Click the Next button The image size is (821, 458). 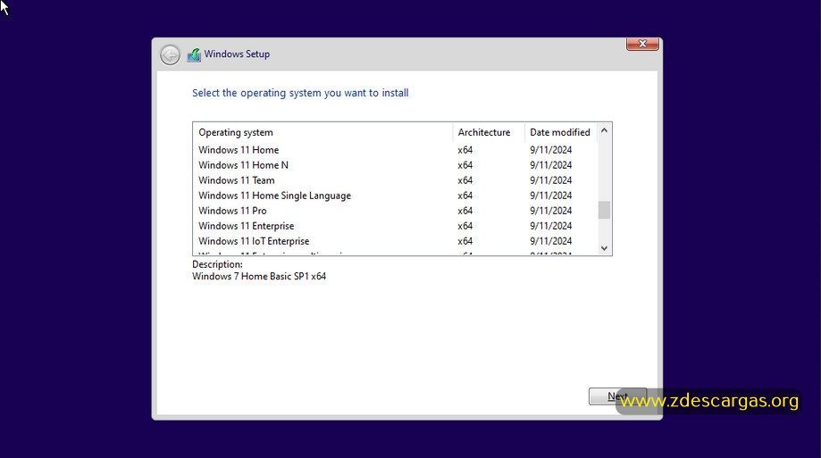point(617,396)
